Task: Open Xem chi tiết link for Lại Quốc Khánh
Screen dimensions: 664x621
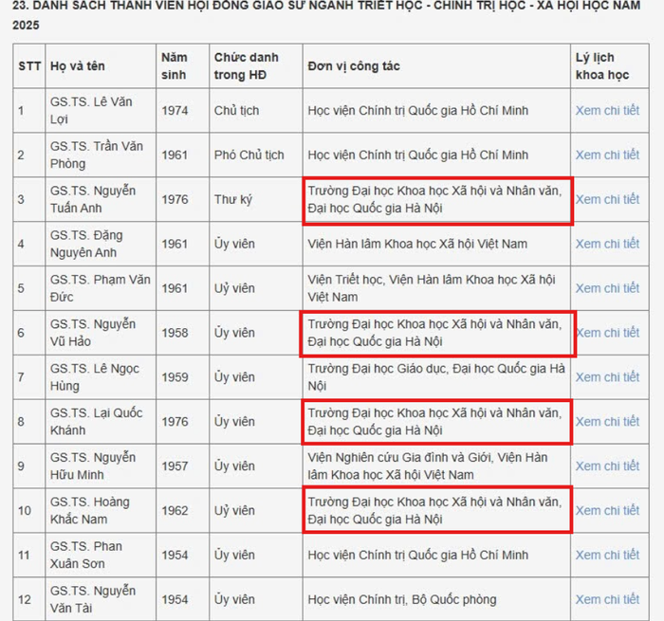Action: 607,422
